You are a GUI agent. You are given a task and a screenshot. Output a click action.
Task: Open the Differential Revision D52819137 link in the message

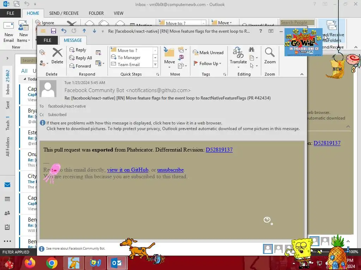coord(219,150)
